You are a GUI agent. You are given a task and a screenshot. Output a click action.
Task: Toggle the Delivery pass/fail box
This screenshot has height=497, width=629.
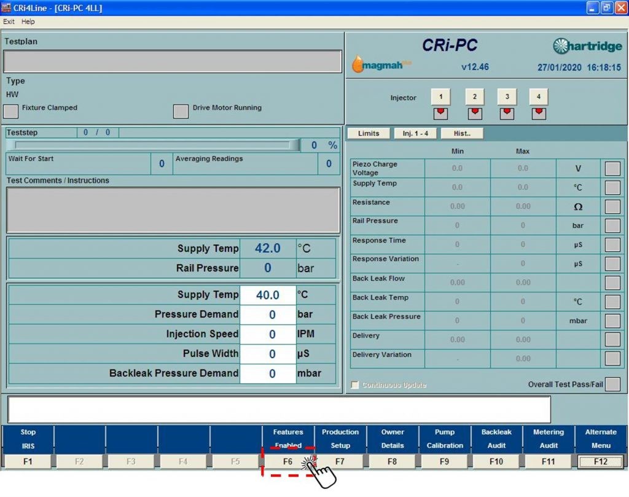[612, 340]
